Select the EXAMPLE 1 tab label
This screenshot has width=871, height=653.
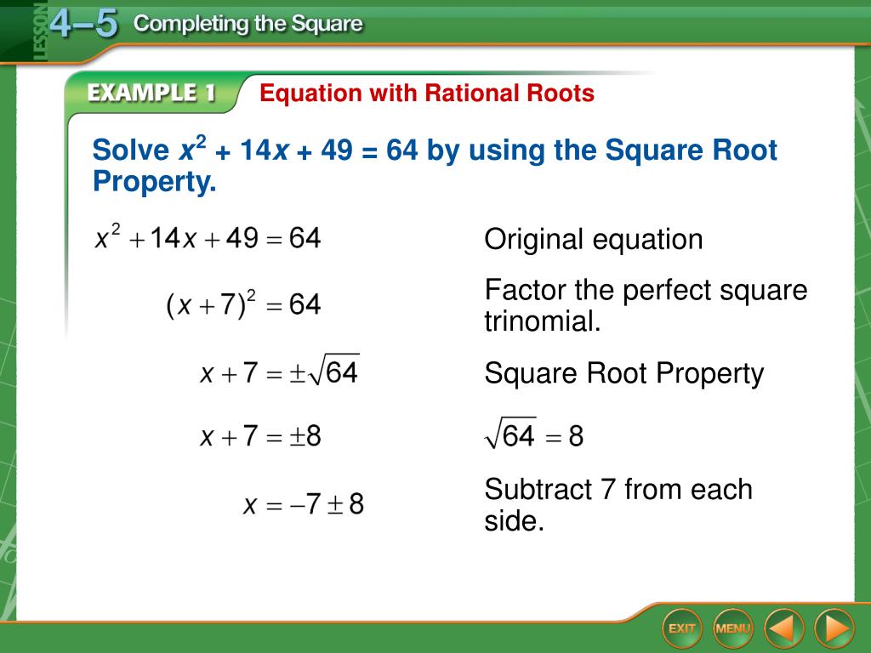point(151,92)
